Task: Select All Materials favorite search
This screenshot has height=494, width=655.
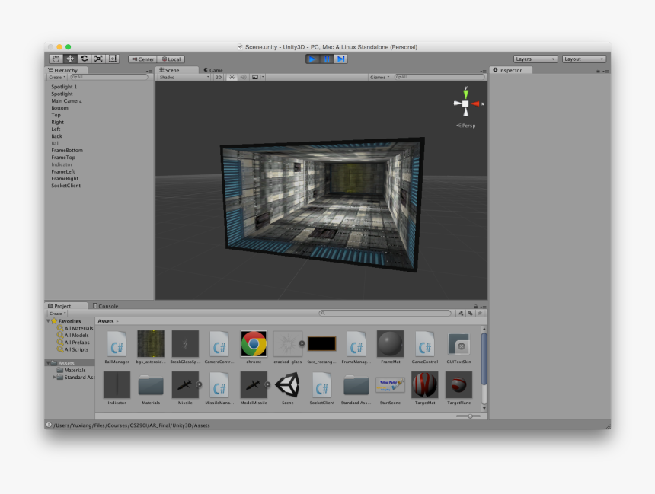Action: (75, 328)
